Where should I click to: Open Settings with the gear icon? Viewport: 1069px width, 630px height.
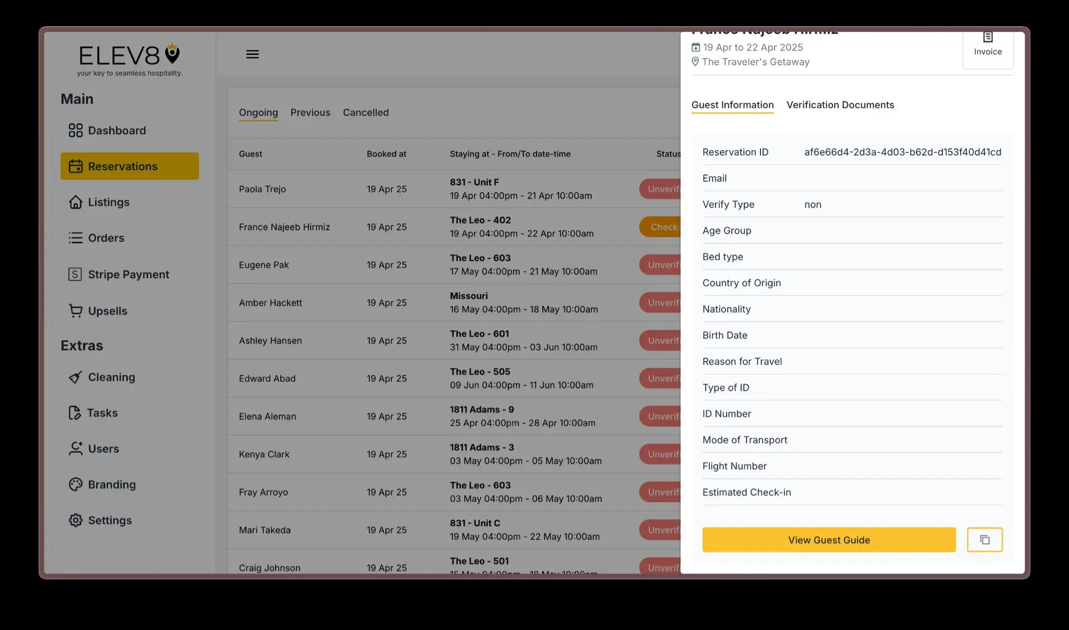tap(75, 520)
